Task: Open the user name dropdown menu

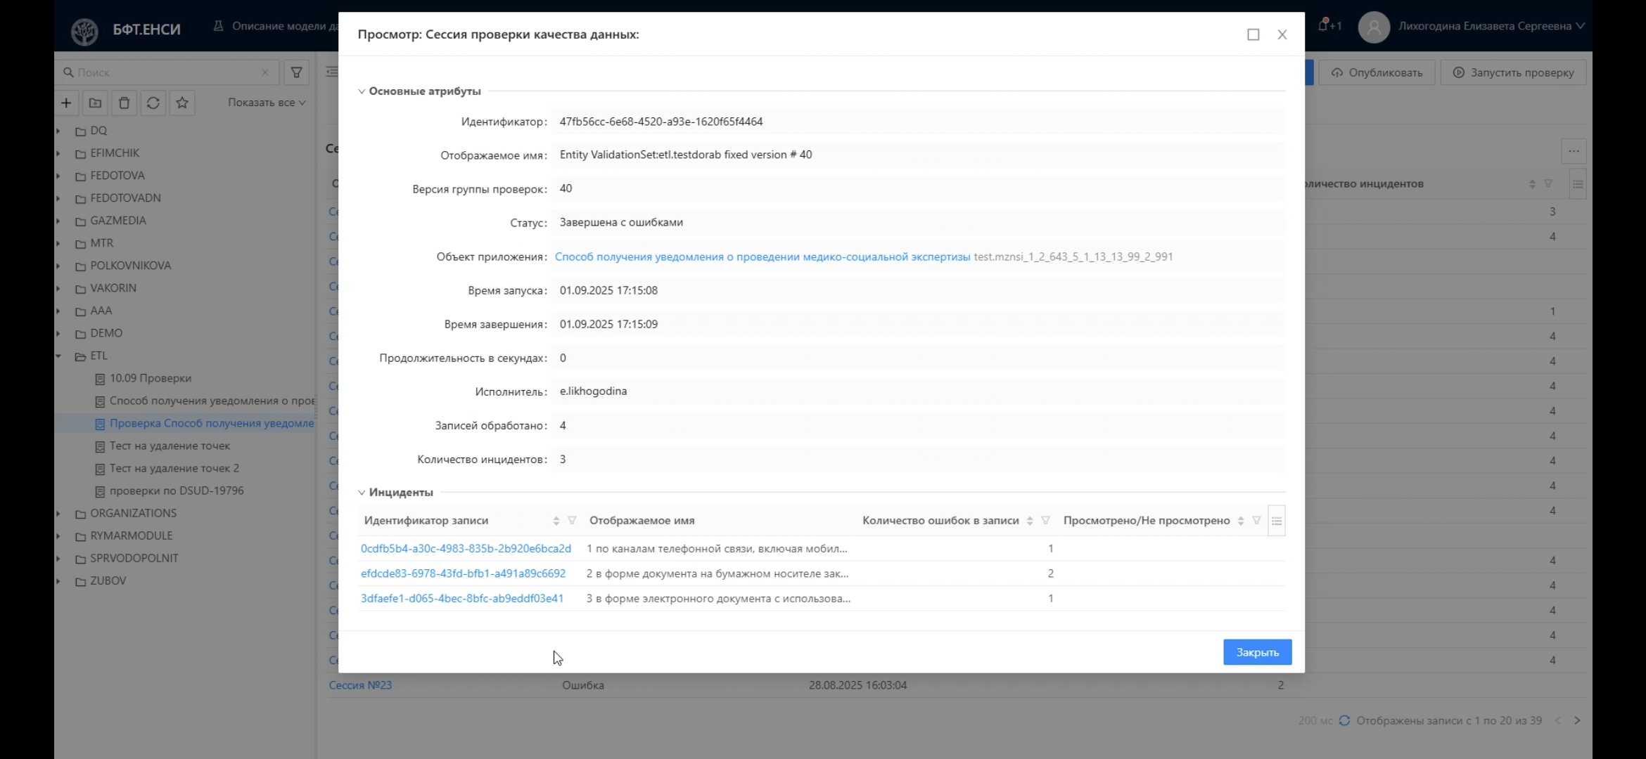Action: (x=1491, y=26)
